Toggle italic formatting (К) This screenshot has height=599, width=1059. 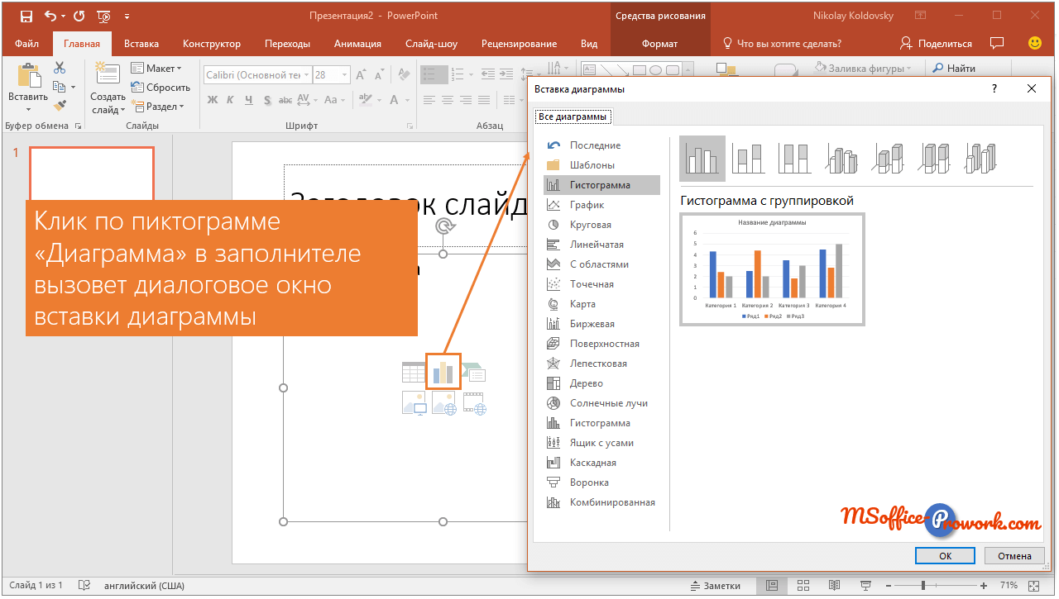pyautogui.click(x=230, y=100)
